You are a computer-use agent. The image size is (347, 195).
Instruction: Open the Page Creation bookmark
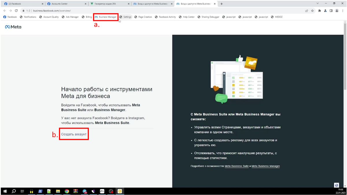pyautogui.click(x=143, y=17)
